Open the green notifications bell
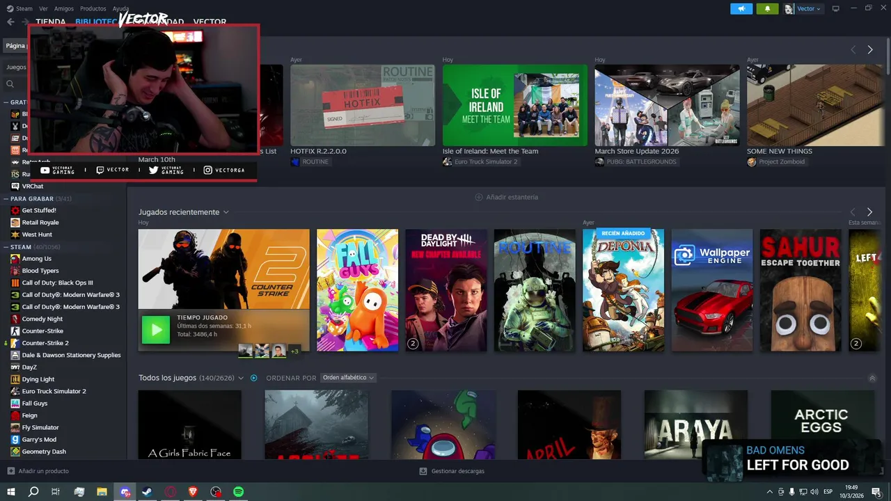Viewport: 891px width, 501px height. [768, 8]
